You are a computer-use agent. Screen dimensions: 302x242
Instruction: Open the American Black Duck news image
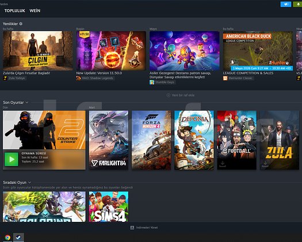point(258,51)
